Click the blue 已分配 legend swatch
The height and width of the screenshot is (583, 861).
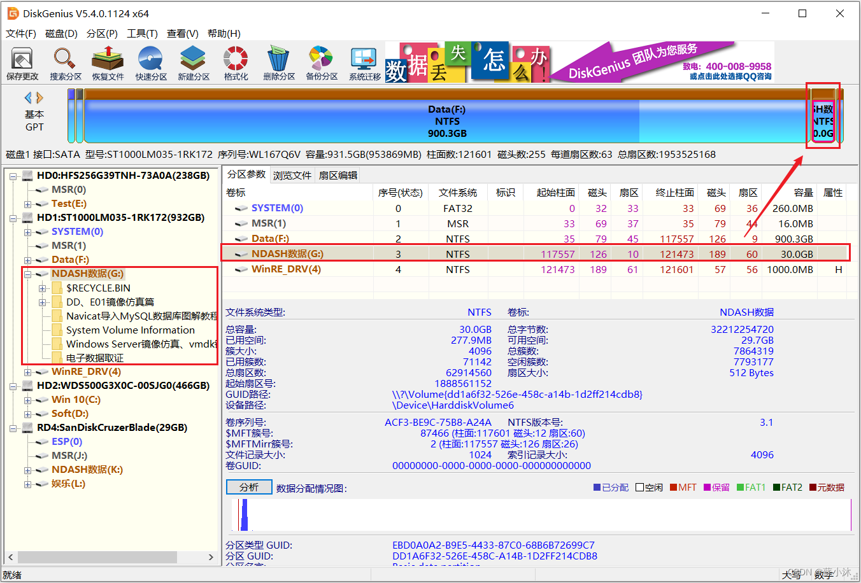597,488
